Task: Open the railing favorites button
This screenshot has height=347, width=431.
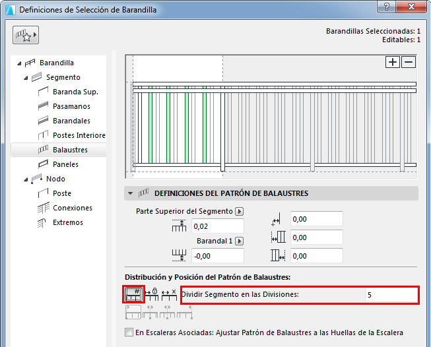Action: click(26, 35)
